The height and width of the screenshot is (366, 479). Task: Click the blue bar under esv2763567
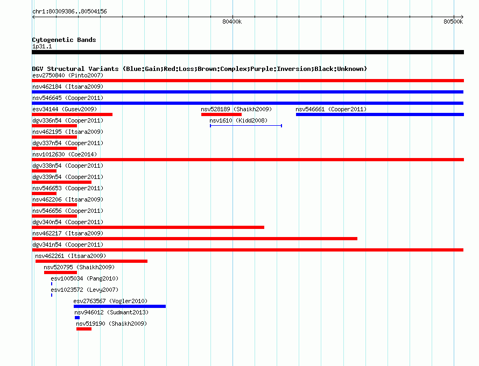pos(119,306)
